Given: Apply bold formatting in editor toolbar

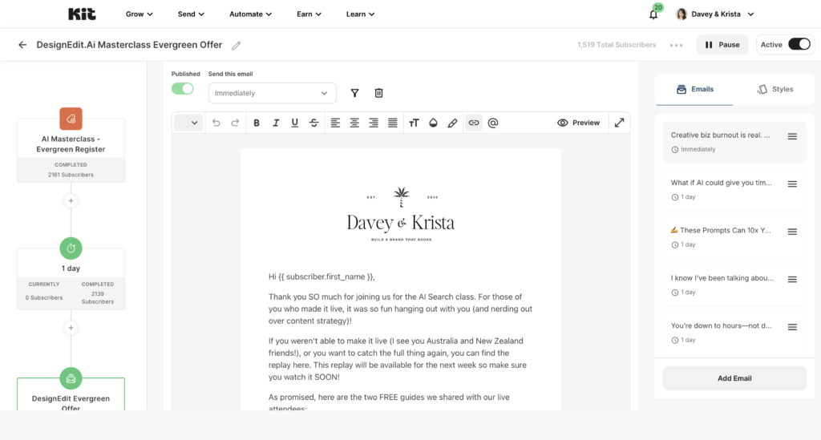Looking at the screenshot, I should coord(257,123).
